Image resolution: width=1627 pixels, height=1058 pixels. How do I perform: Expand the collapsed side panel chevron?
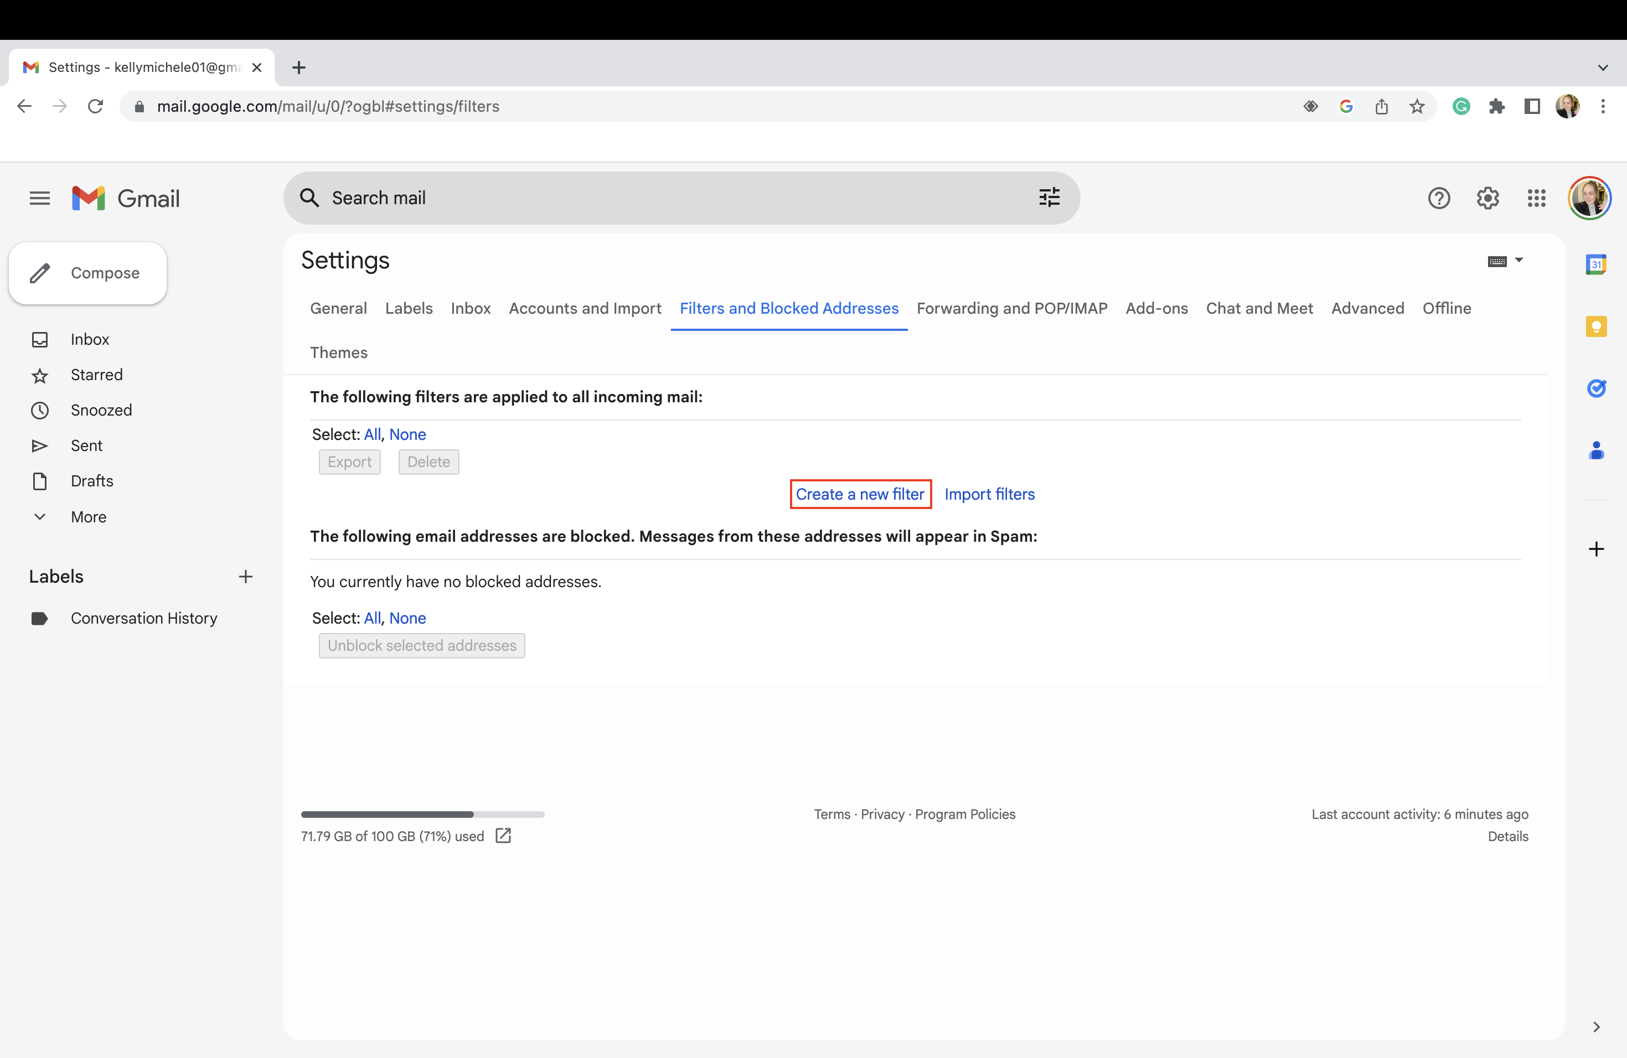click(x=1597, y=1027)
